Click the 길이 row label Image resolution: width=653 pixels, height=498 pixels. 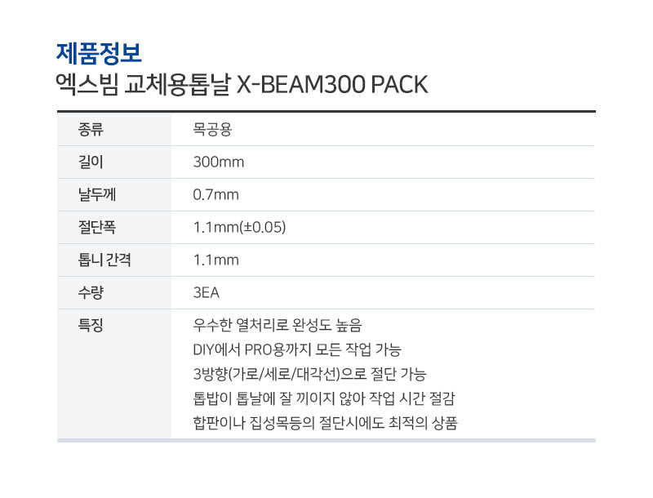point(91,162)
